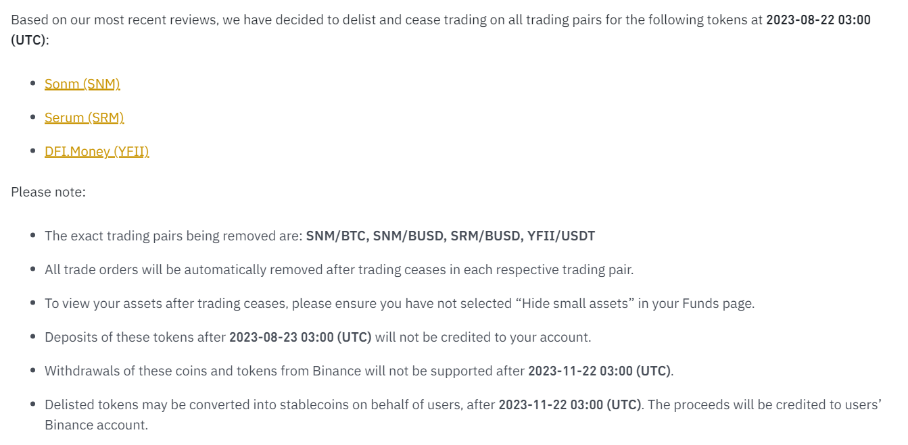Click the bold date in the stablecoins conversion notice
The height and width of the screenshot is (445, 908).
pyautogui.click(x=570, y=404)
